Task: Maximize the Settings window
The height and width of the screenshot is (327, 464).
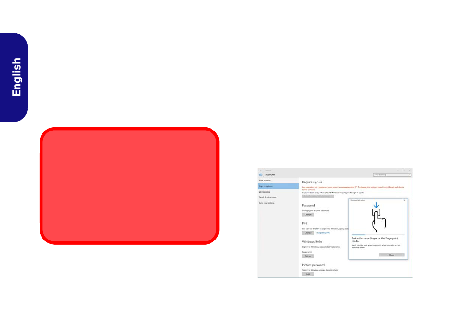Action: (403, 170)
